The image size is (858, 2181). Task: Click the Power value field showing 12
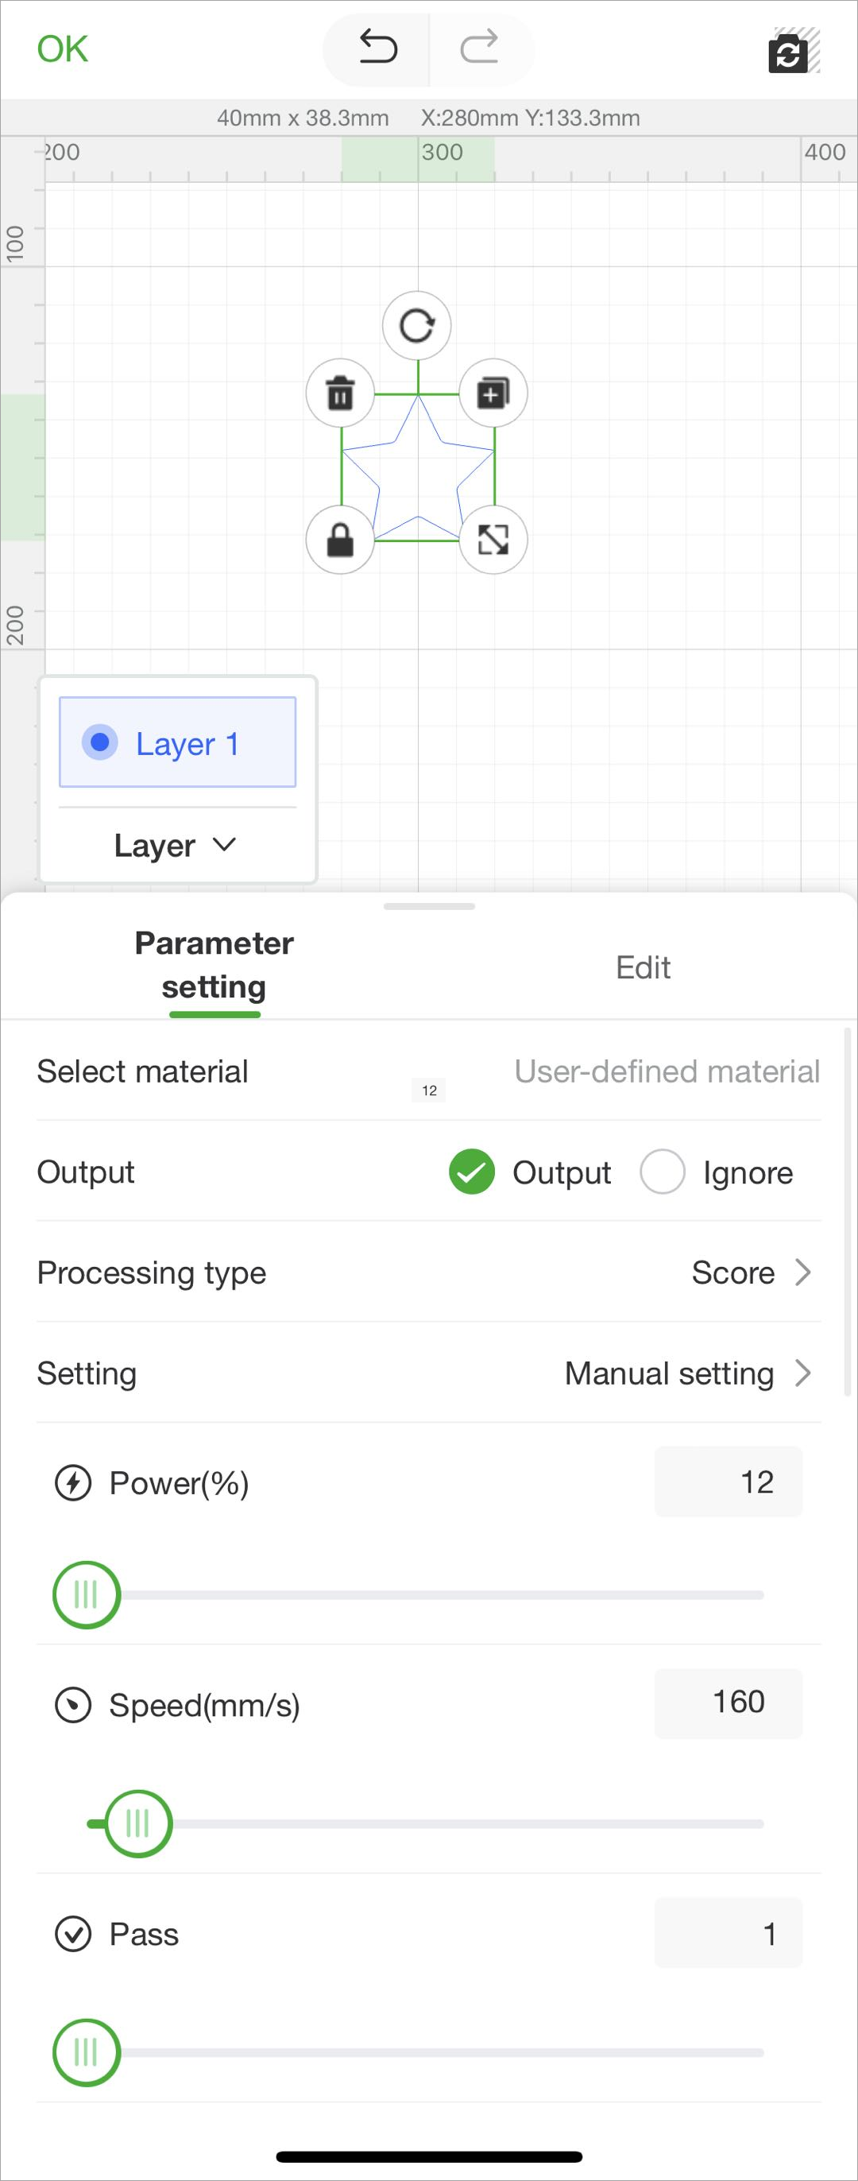(x=728, y=1482)
